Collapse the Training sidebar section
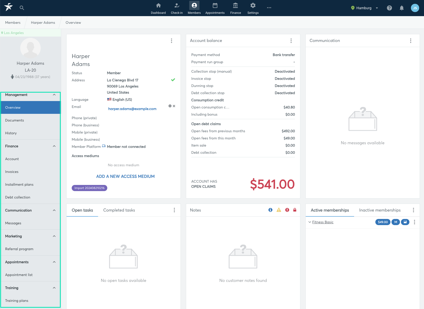 pyautogui.click(x=54, y=288)
